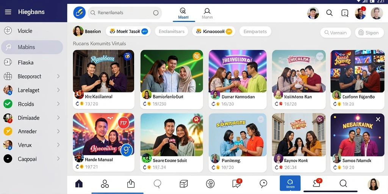Click the green checkmark icon beside Bcolds
Screen dimensions: 388x194
click(8, 104)
